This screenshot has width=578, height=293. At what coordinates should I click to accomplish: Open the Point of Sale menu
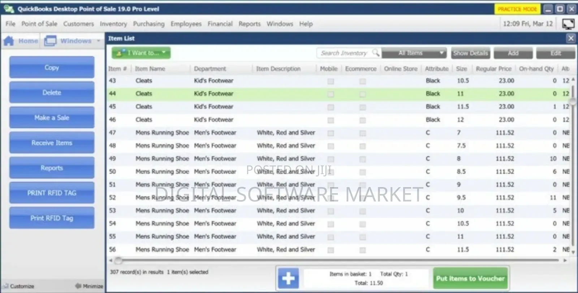39,24
